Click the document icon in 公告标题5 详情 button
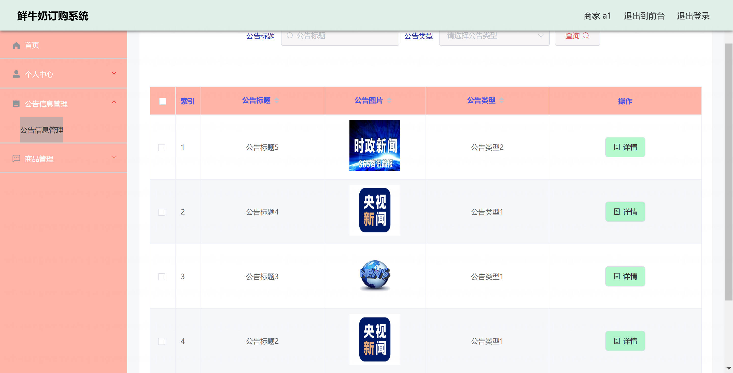 point(617,147)
